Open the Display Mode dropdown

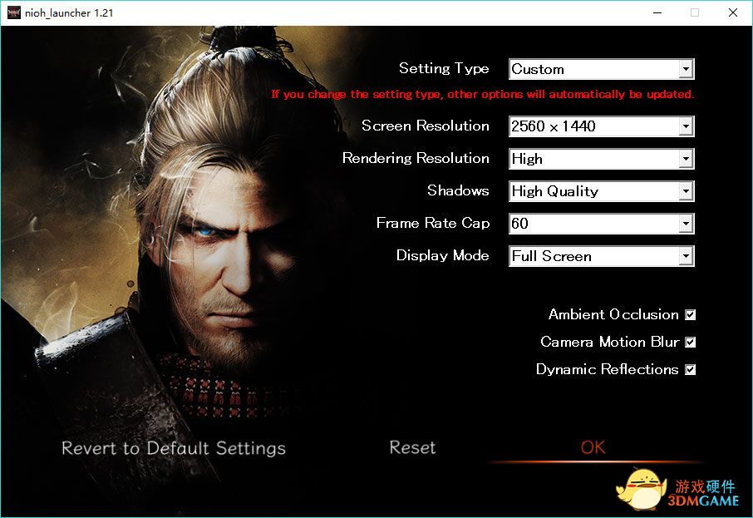click(x=601, y=256)
